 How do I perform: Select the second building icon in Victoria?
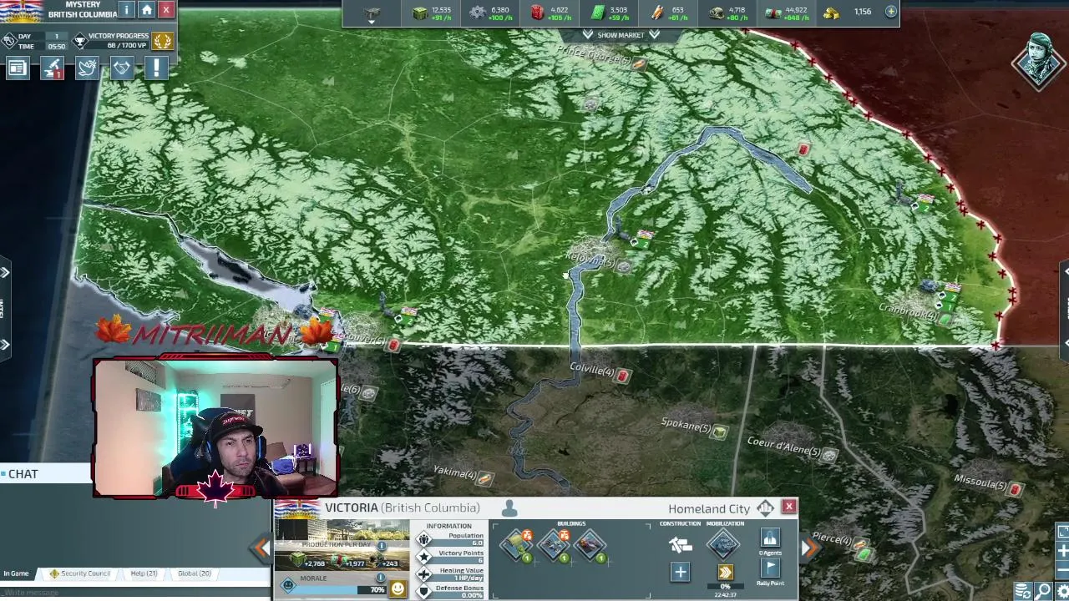[554, 546]
